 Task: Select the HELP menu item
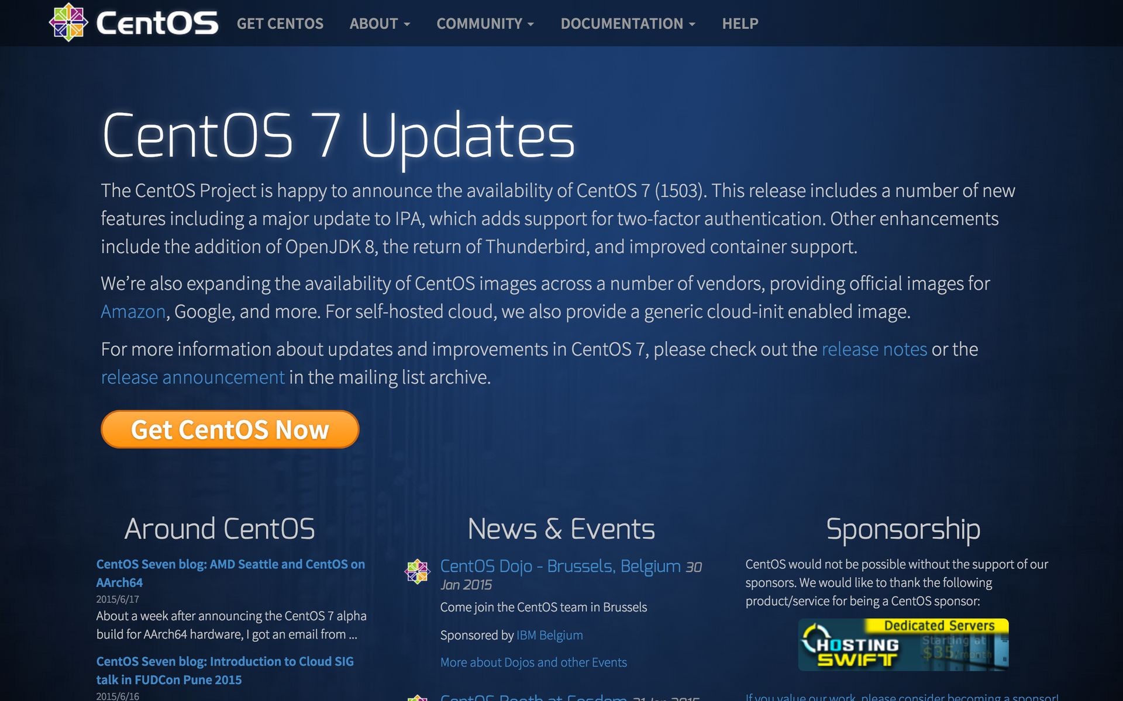click(x=740, y=23)
